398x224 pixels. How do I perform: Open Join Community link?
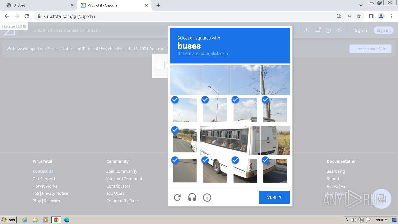[x=122, y=171]
